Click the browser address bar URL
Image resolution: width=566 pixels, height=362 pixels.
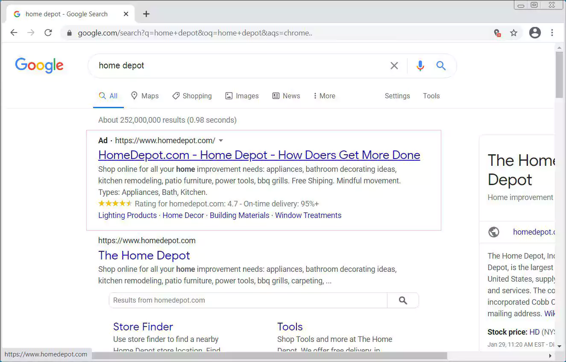[195, 33]
